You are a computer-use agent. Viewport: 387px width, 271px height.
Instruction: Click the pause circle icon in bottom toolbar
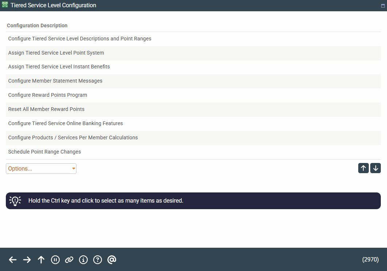point(55,259)
